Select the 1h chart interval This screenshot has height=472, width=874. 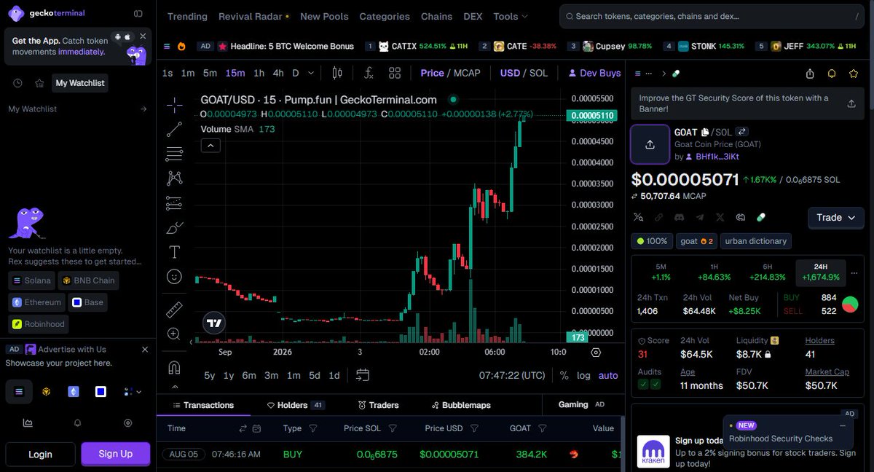(x=259, y=73)
